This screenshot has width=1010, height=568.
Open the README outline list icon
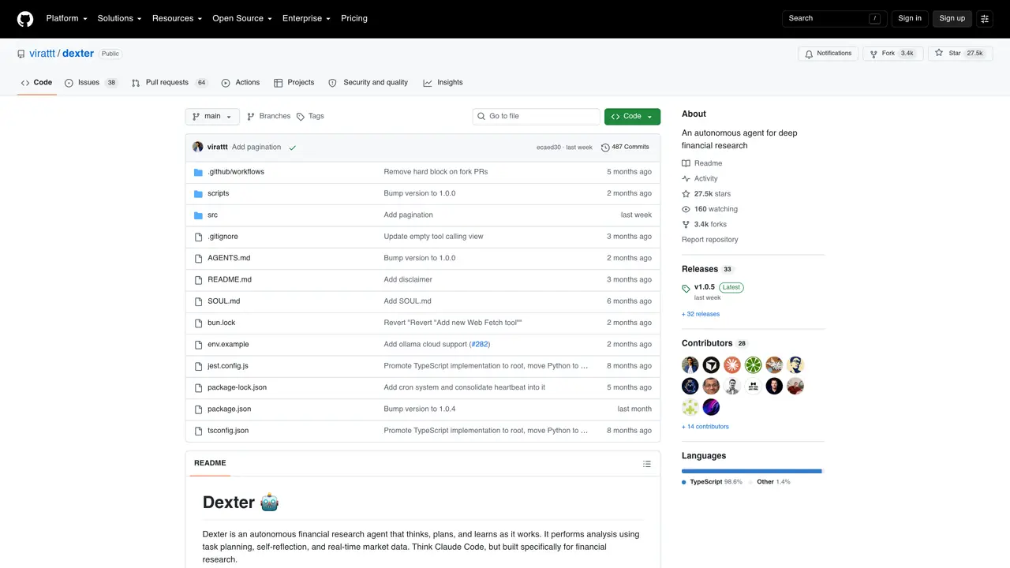click(x=647, y=464)
